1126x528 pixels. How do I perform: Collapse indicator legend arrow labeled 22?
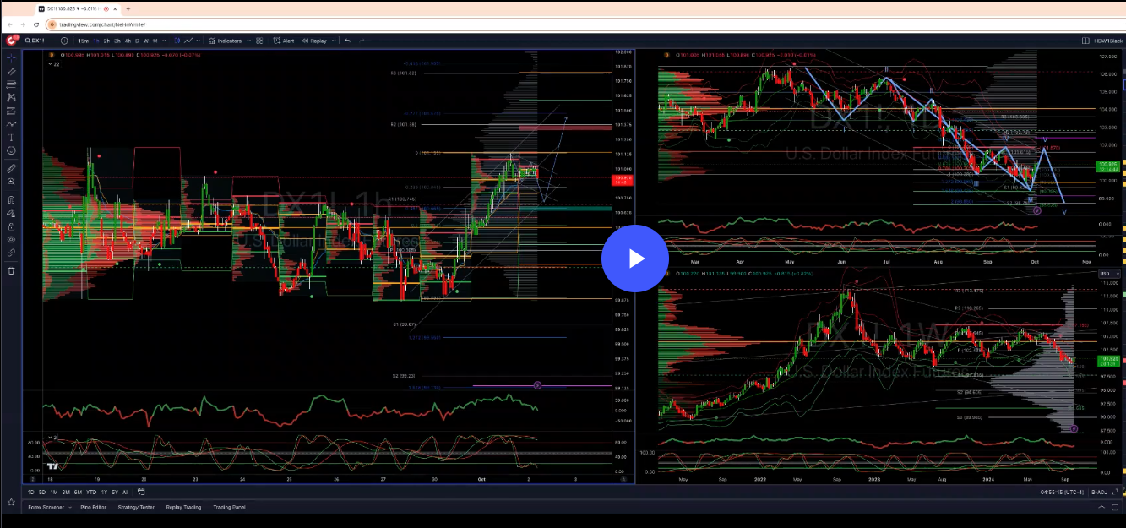pyautogui.click(x=53, y=64)
